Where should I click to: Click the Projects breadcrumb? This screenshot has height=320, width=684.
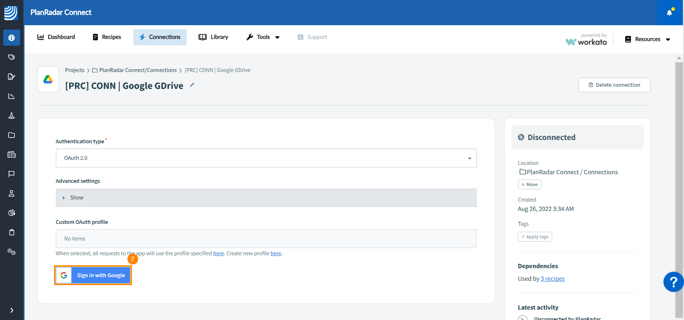click(75, 70)
